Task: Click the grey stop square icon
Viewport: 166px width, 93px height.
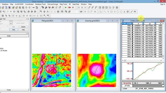Action: (73, 7)
